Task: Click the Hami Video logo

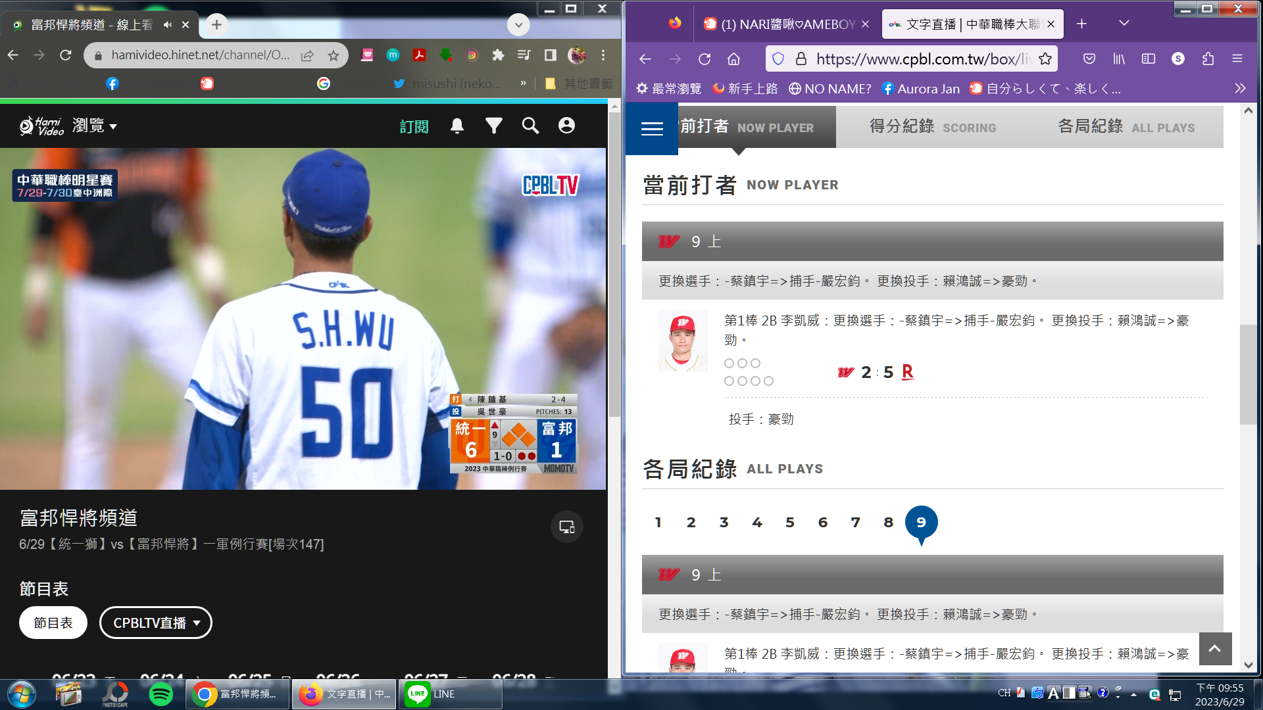Action: (x=41, y=126)
